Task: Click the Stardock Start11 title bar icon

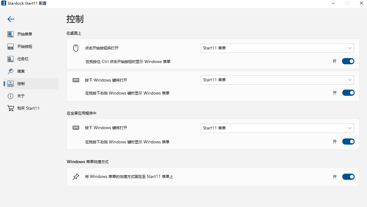Action: point(4,3)
